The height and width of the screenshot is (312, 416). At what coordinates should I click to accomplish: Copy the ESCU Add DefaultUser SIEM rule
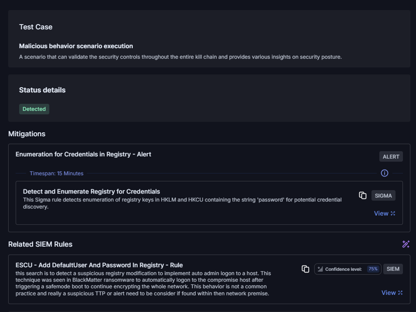pos(305,269)
